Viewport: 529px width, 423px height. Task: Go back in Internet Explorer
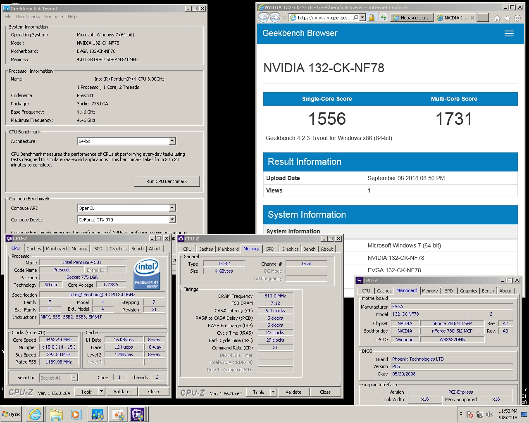point(263,17)
